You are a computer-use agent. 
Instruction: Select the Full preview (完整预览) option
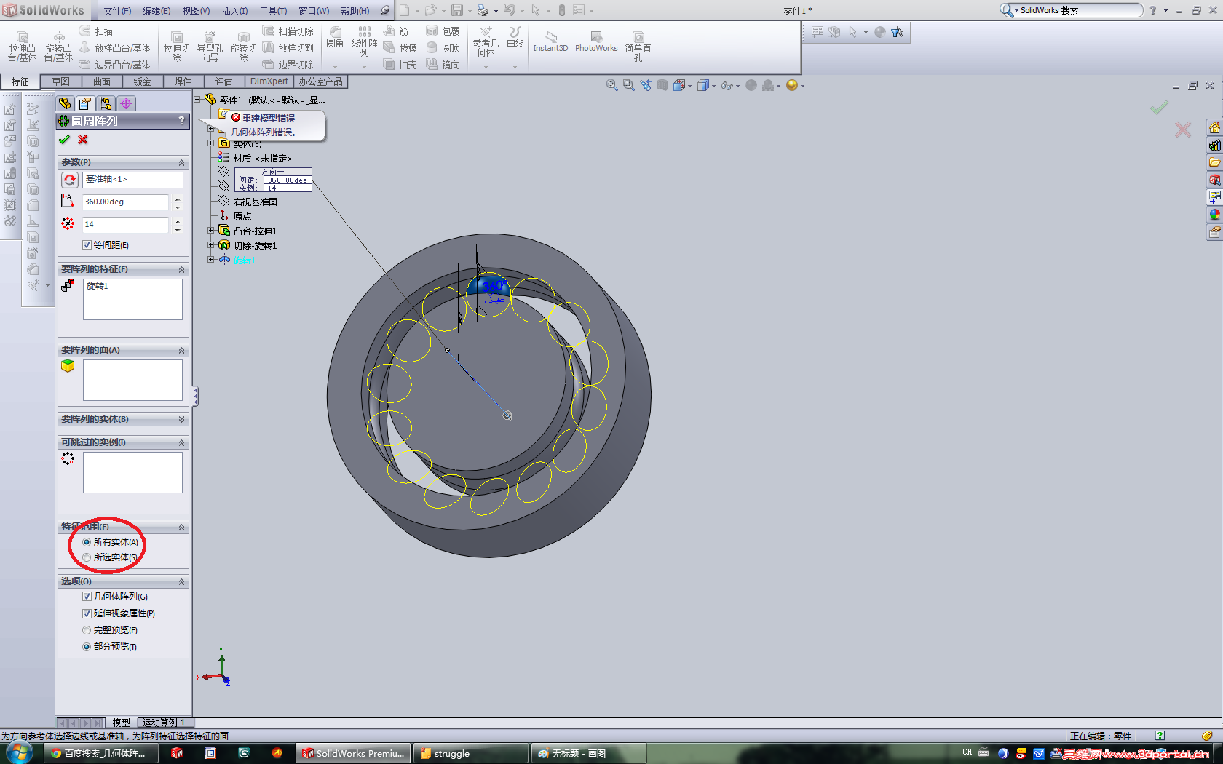tap(87, 630)
